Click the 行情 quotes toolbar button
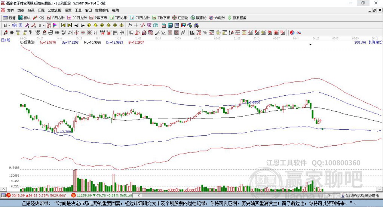This screenshot has width=383, height=207. click(9, 18)
